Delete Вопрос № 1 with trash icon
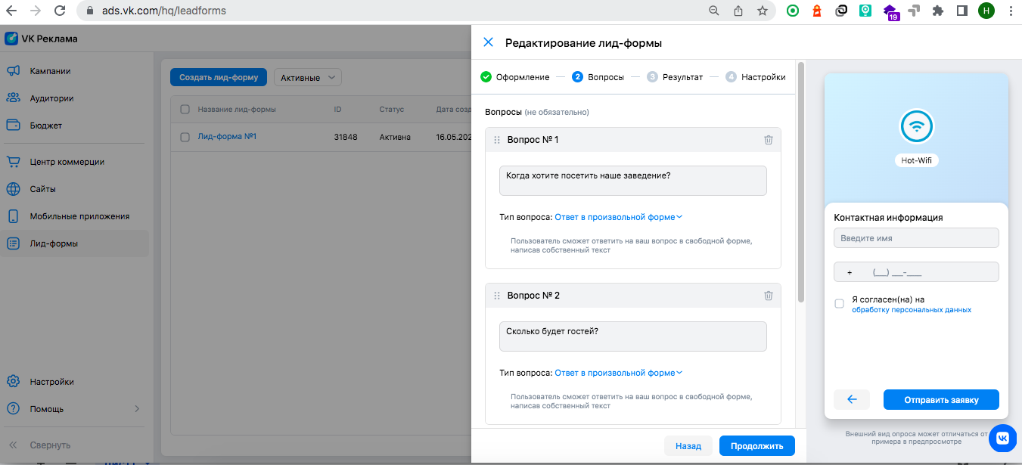The height and width of the screenshot is (465, 1022). (769, 140)
